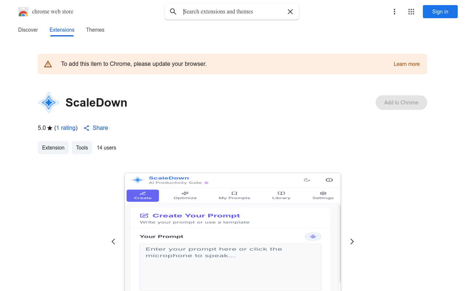Switch to the Themes tab
Image resolution: width=465 pixels, height=291 pixels.
point(95,30)
